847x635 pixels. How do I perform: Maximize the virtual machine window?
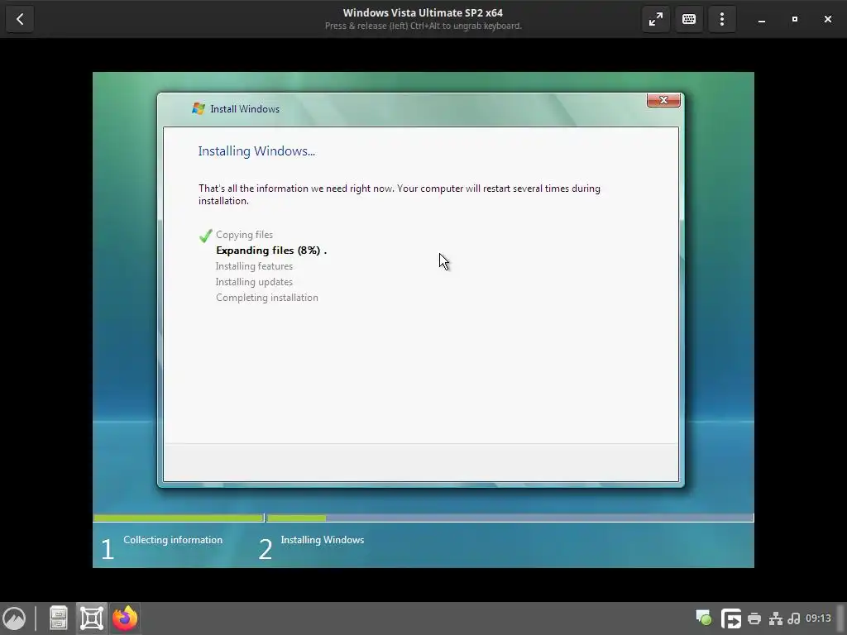click(795, 20)
